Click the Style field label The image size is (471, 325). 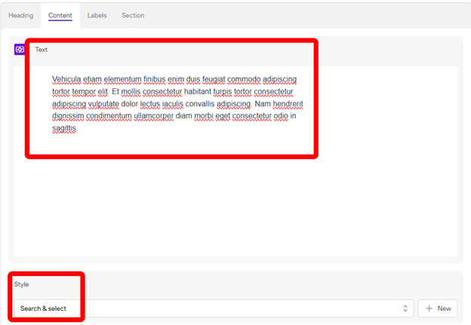(21, 284)
